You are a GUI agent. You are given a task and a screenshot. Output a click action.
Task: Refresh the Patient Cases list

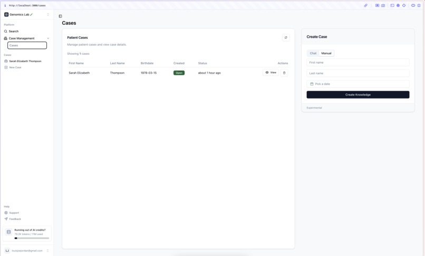point(286,37)
